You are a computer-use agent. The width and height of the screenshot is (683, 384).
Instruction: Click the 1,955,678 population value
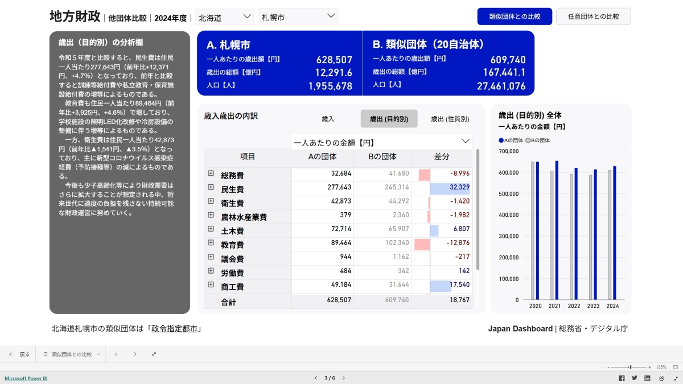(330, 86)
